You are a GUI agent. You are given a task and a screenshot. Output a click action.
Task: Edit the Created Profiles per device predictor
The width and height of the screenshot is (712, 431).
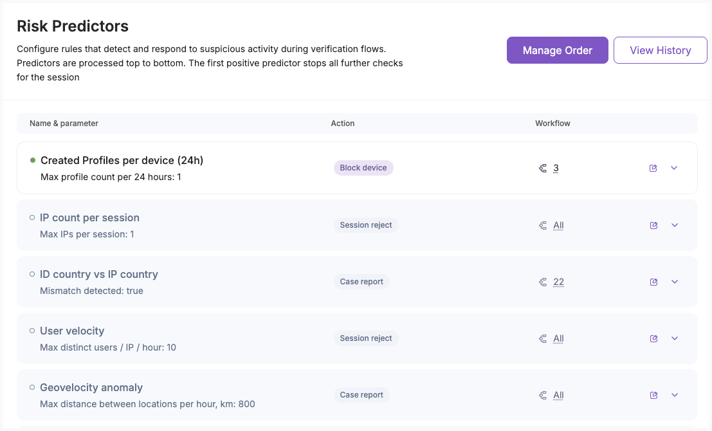point(653,168)
